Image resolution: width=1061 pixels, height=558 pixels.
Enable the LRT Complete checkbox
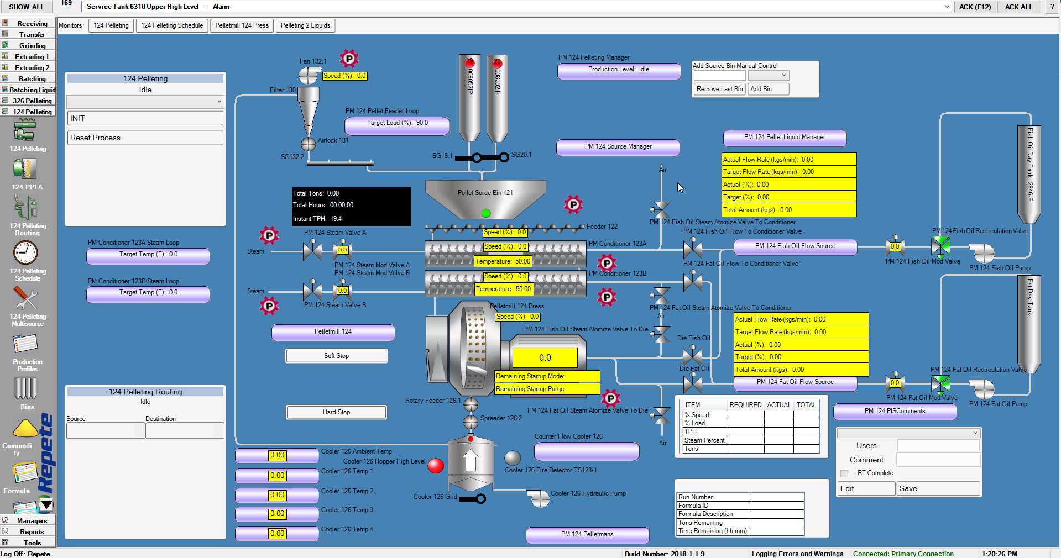844,473
